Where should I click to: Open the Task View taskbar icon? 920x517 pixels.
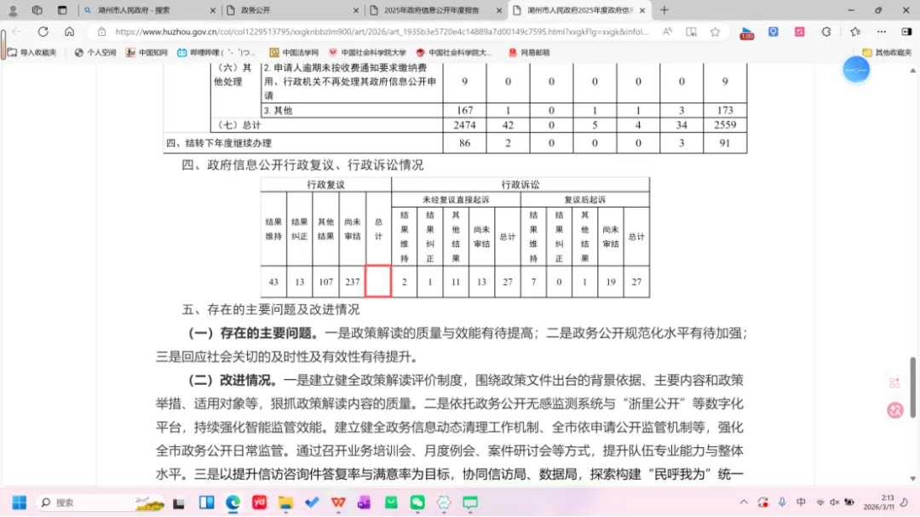coord(179,503)
